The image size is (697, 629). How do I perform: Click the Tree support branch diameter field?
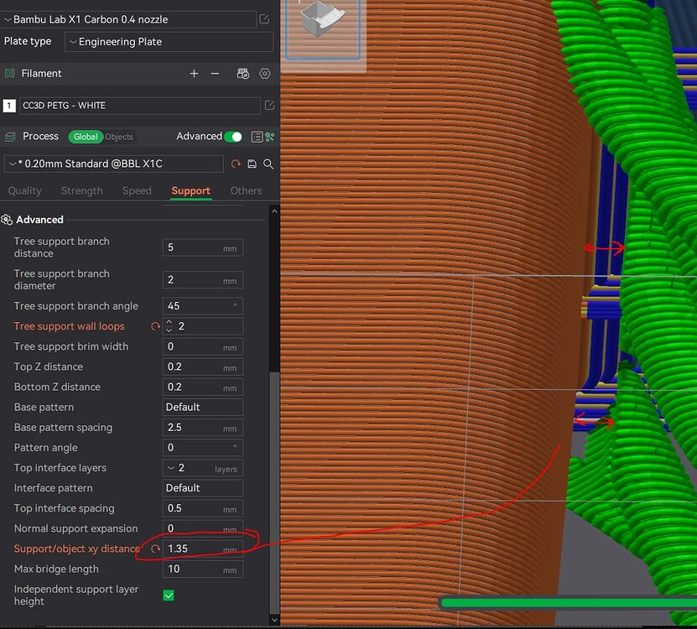[203, 280]
